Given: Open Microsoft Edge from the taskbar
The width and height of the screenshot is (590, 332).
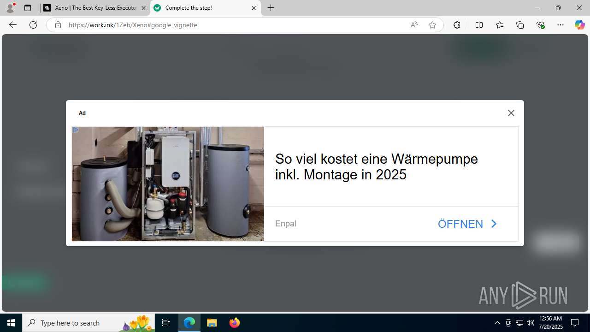Looking at the screenshot, I should click(189, 323).
